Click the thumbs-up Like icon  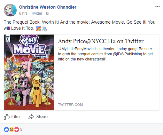pos(7,117)
